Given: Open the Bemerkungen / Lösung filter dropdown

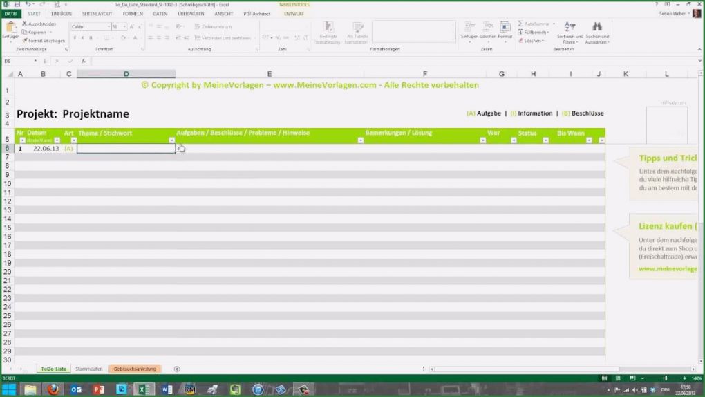Looking at the screenshot, I should pos(483,140).
